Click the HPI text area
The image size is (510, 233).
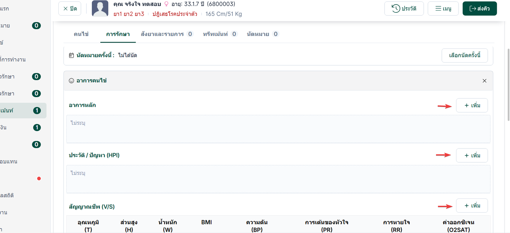pyautogui.click(x=278, y=179)
